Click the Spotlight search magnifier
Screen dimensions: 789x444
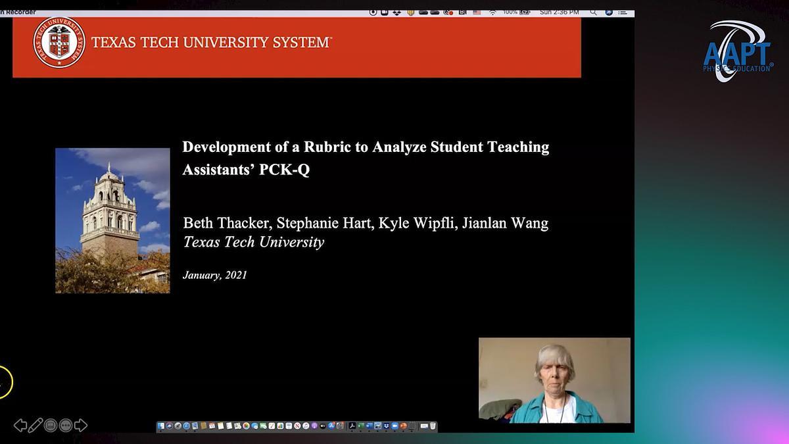point(593,12)
